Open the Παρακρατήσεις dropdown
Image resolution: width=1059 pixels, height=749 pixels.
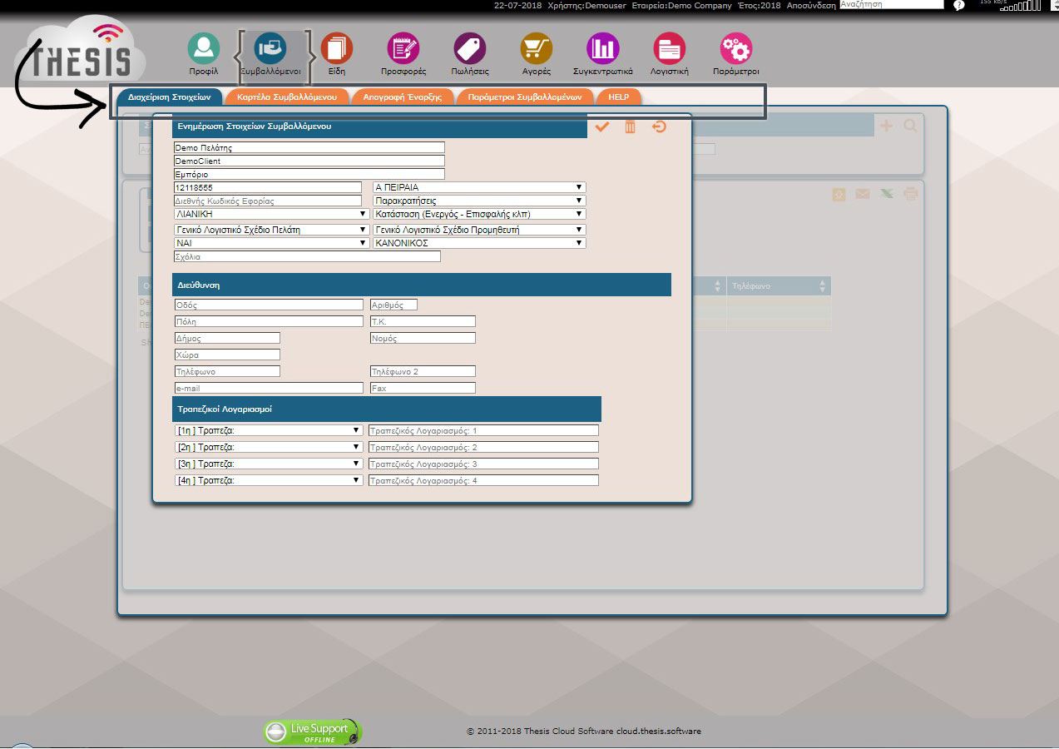[479, 201]
